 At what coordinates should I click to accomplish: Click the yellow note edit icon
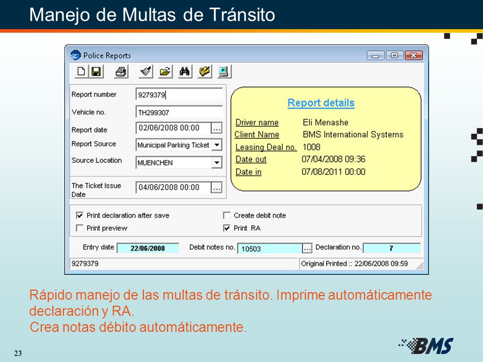pos(205,71)
